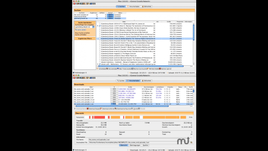Select download the_scene_xvid_episode_13.avi

[x=133, y=100]
